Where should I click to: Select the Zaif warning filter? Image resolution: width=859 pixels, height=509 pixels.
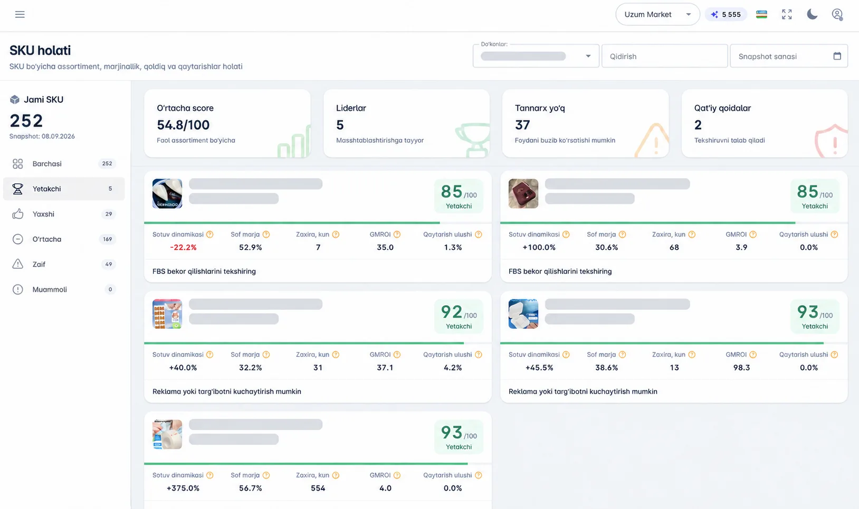point(64,264)
